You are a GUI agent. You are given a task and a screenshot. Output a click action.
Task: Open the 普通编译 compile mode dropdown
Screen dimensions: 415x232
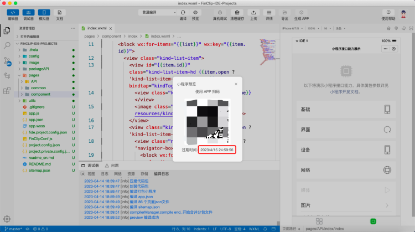point(157,12)
